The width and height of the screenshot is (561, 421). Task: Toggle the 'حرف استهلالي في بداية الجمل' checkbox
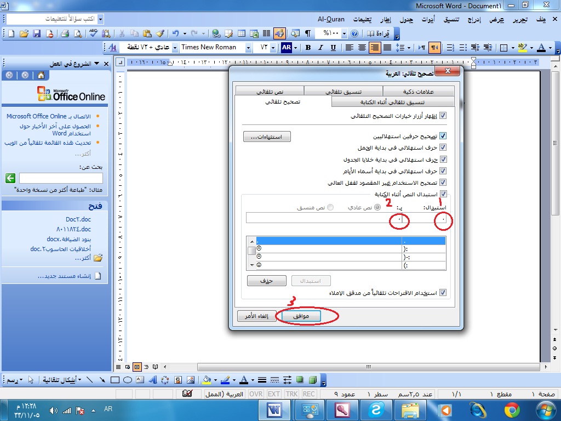443,147
